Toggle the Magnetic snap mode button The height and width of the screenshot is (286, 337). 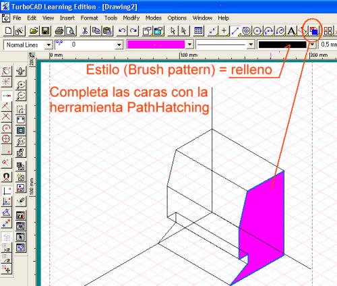(6, 177)
